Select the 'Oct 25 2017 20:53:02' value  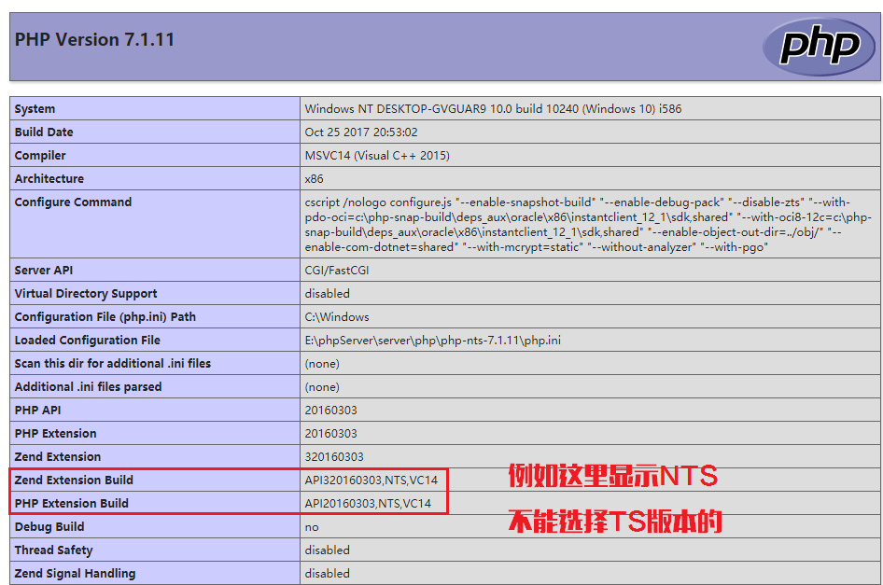[x=361, y=132]
